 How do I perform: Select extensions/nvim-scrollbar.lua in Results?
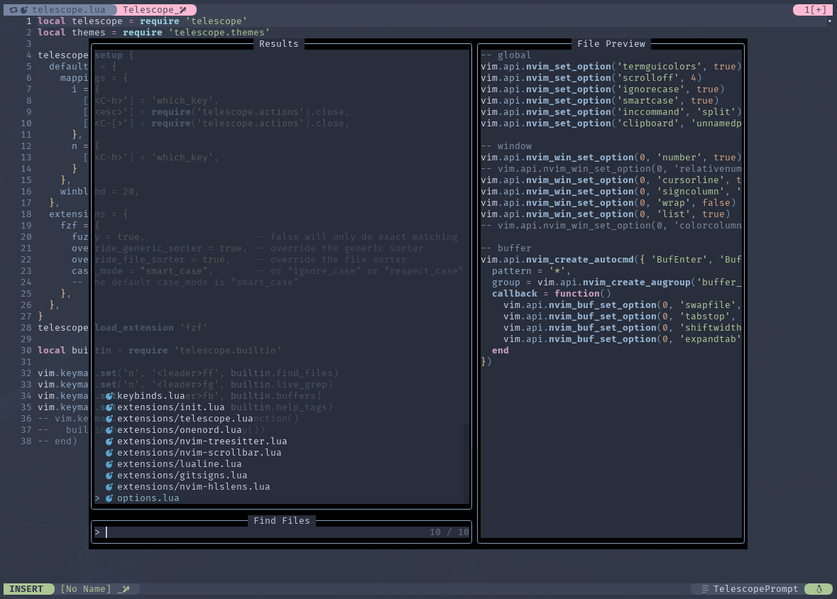[199, 452]
